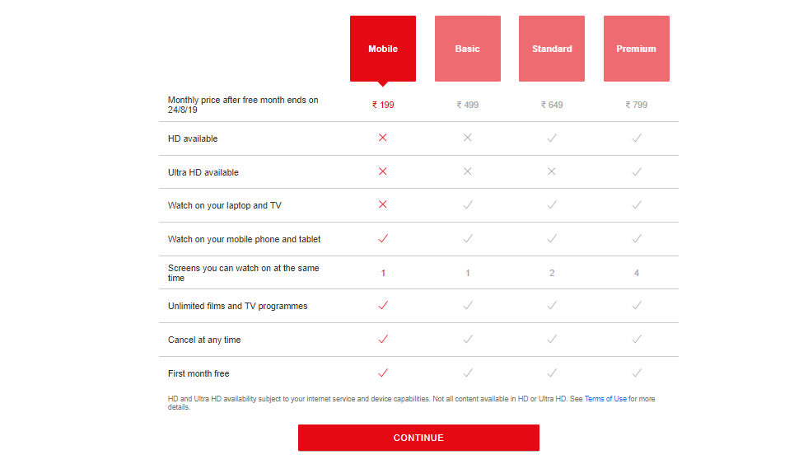Click Ultra HD cross under Standard

(552, 171)
